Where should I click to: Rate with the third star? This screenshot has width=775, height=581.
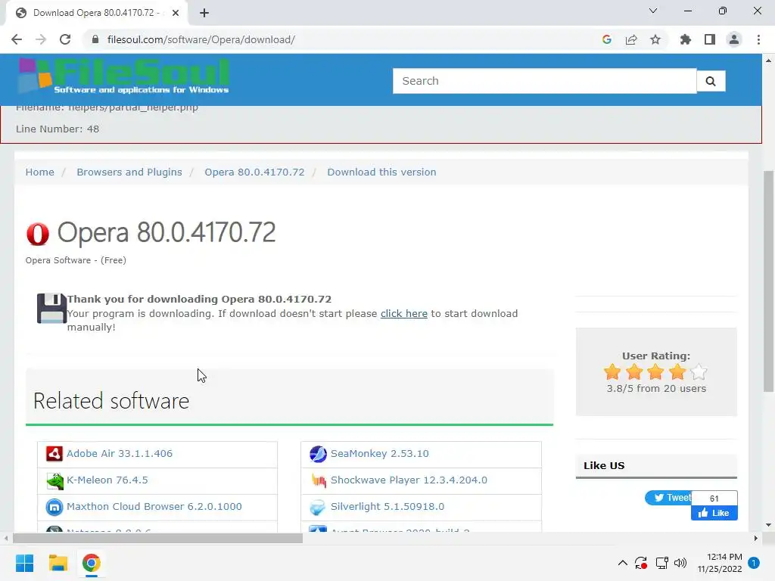[656, 371]
